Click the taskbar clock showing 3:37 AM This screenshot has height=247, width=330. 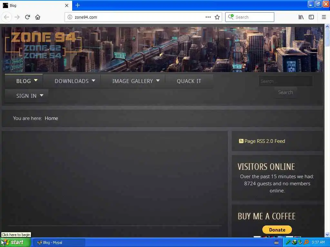click(318, 242)
